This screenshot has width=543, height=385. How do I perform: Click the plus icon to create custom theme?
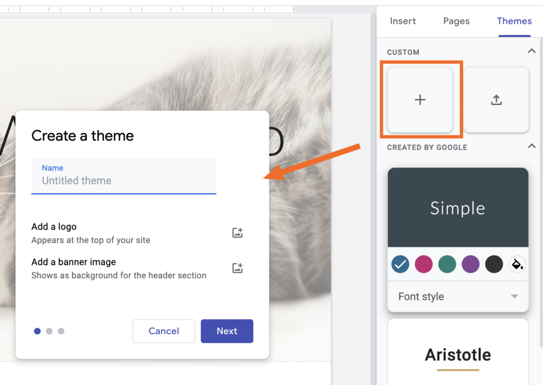420,100
